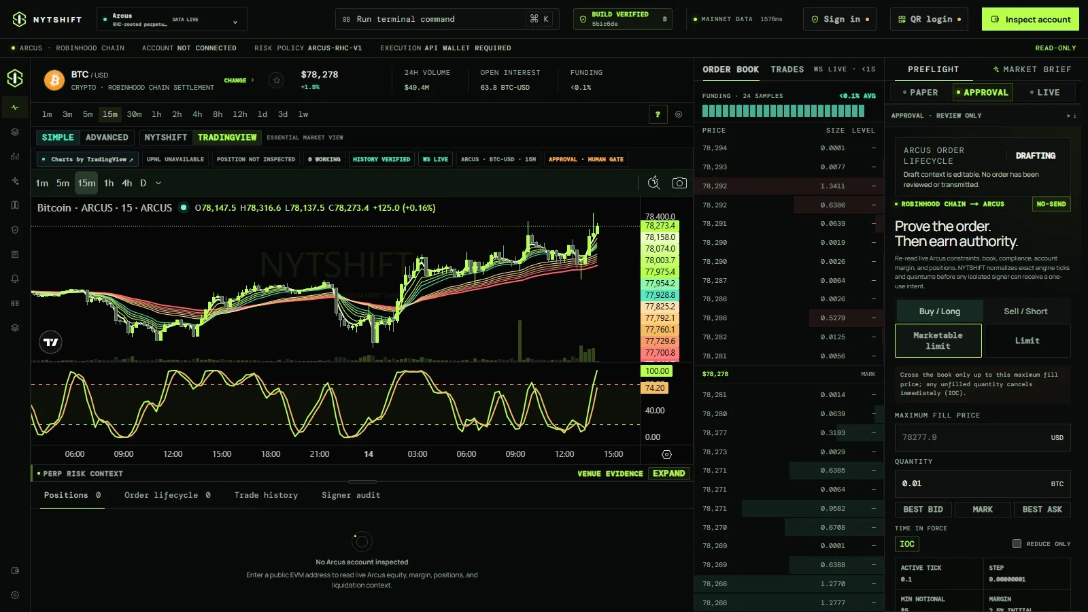
Task: Switch chart mode to Advanced
Action: tap(107, 137)
